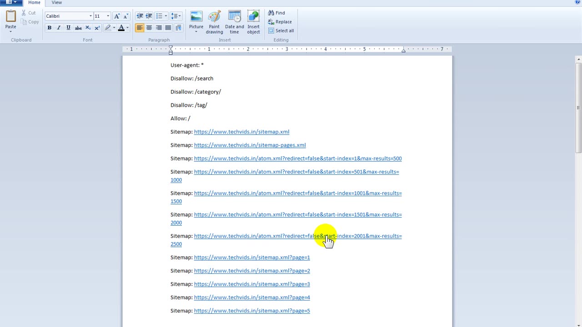Decrease paragraph indent

140,16
